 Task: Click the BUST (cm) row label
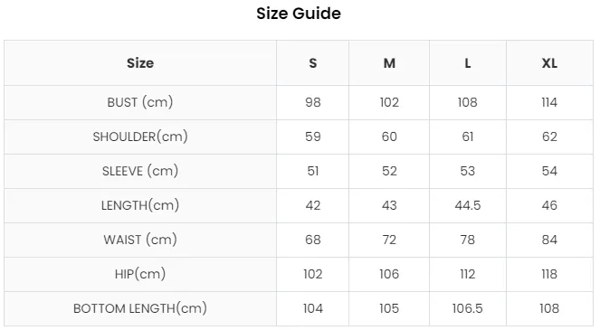click(140, 102)
